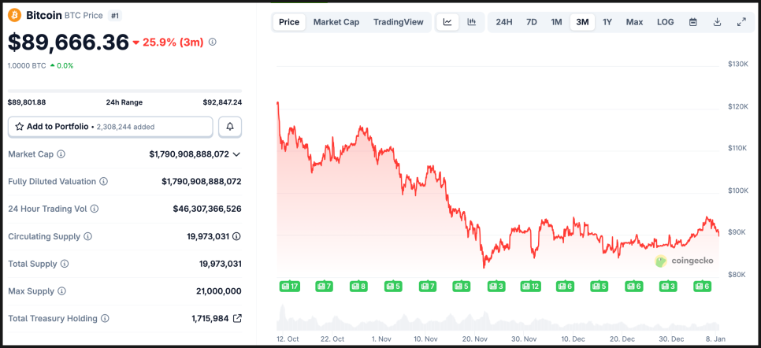Open Total Treasury Holding external link icon
This screenshot has width=761, height=348.
tap(237, 319)
